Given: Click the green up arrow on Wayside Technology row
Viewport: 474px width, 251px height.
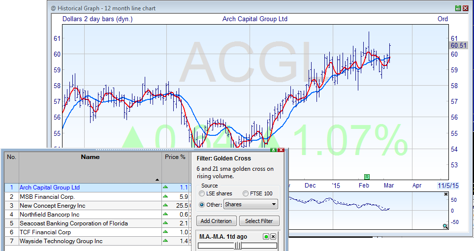Looking at the screenshot, I should point(165,241).
